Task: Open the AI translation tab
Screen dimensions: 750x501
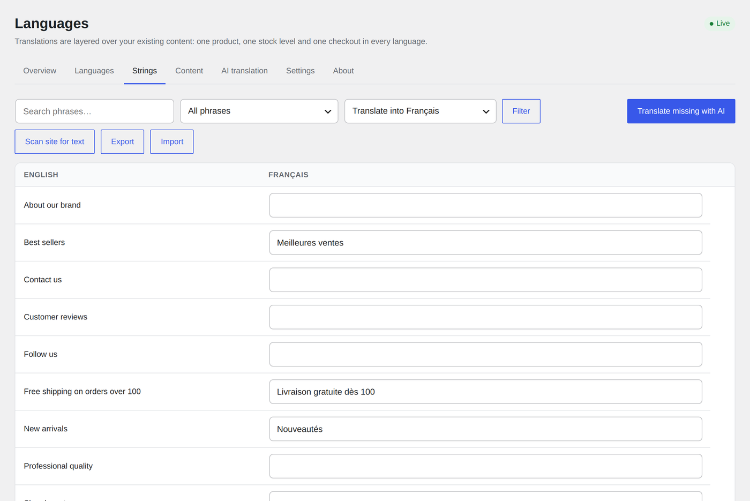Action: [244, 71]
